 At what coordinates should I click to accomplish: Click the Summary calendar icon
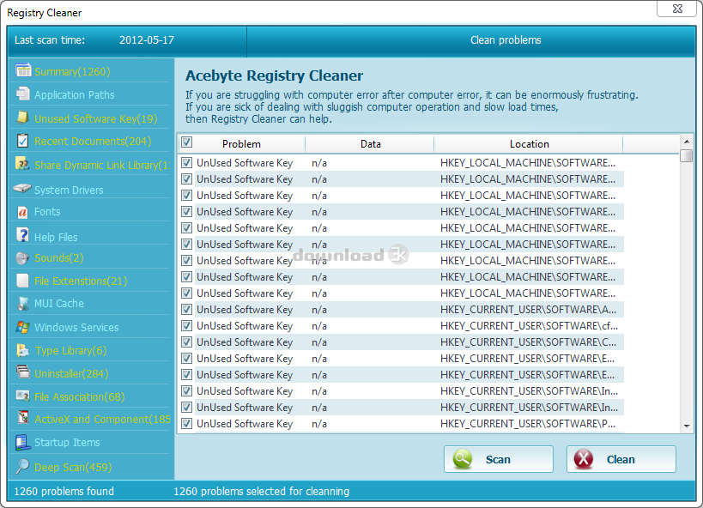(23, 70)
